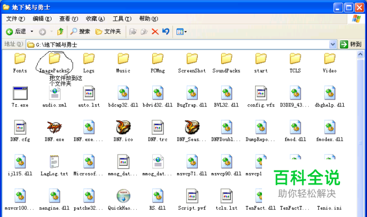Click the 搜索 search button
The image size is (367, 217).
click(80, 31)
